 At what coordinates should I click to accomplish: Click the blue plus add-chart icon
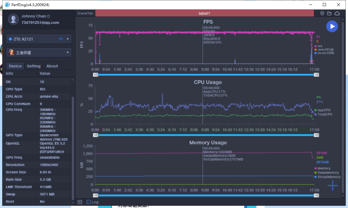(x=332, y=186)
